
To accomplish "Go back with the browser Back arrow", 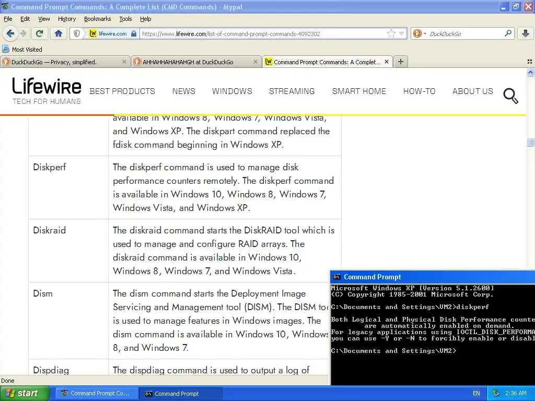I will pyautogui.click(x=10, y=33).
